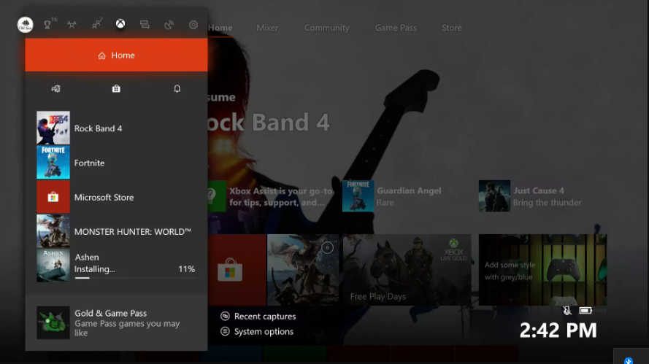Open the Achievements trophy tab
The width and height of the screenshot is (649, 364).
[x=47, y=24]
